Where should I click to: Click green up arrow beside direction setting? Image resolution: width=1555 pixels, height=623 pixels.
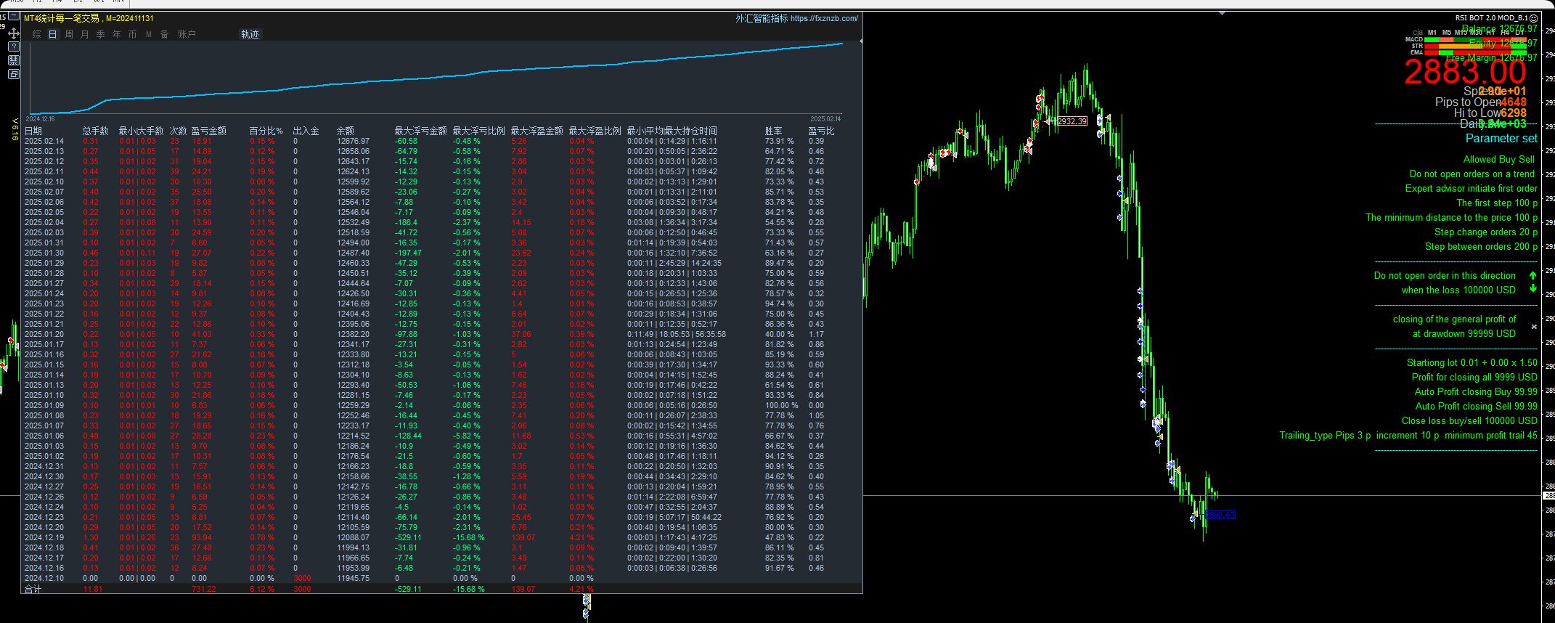coord(1532,276)
